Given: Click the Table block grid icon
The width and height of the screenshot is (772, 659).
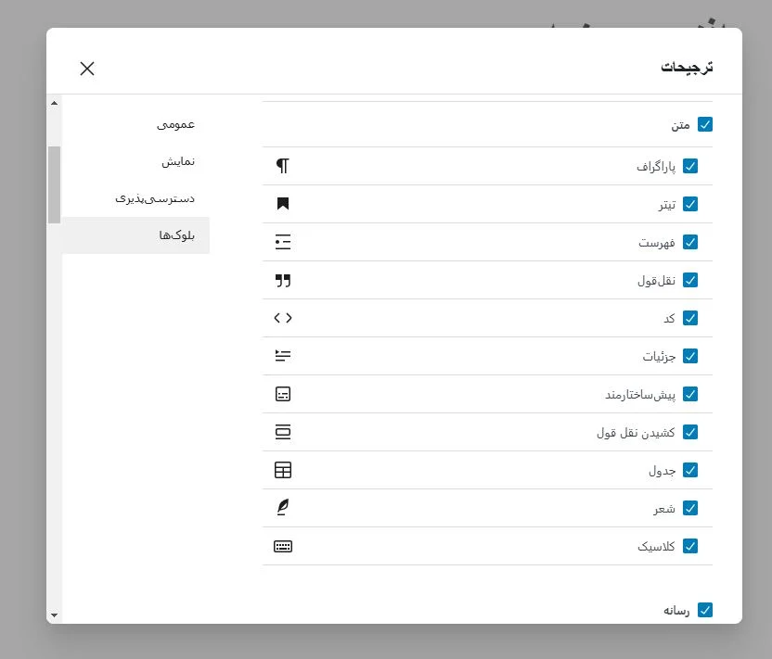Looking at the screenshot, I should [283, 470].
